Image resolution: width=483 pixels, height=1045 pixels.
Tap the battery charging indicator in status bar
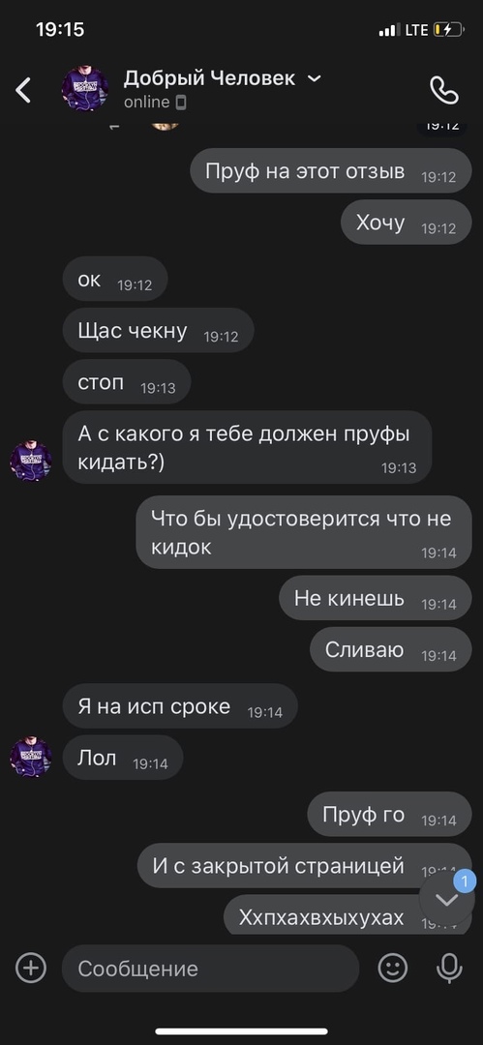(x=447, y=30)
